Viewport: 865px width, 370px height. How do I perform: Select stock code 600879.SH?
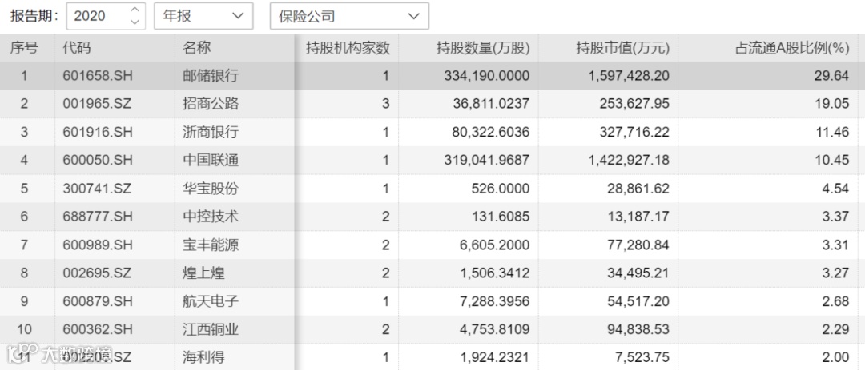pos(98,301)
